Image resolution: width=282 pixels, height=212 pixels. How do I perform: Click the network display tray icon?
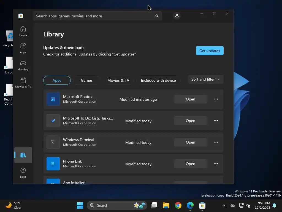241,205
